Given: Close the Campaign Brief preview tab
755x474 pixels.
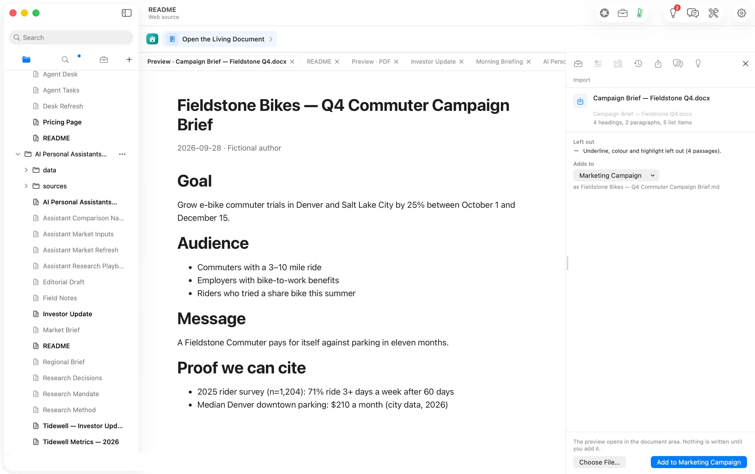Looking at the screenshot, I should click(292, 62).
